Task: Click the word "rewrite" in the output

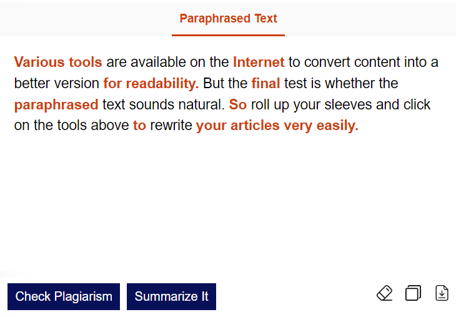Action: (171, 126)
